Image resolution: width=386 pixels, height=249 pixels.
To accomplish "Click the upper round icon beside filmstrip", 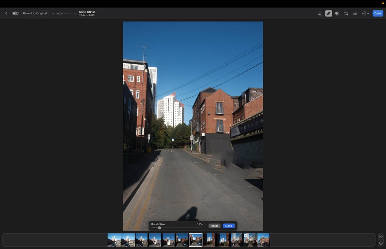I will point(381,237).
